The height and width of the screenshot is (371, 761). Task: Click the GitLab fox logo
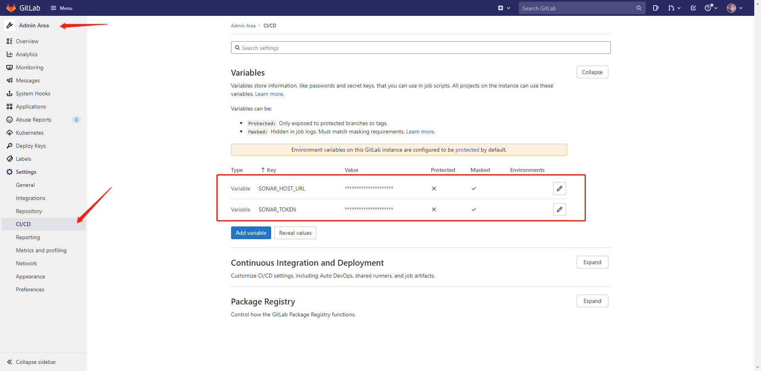click(11, 8)
